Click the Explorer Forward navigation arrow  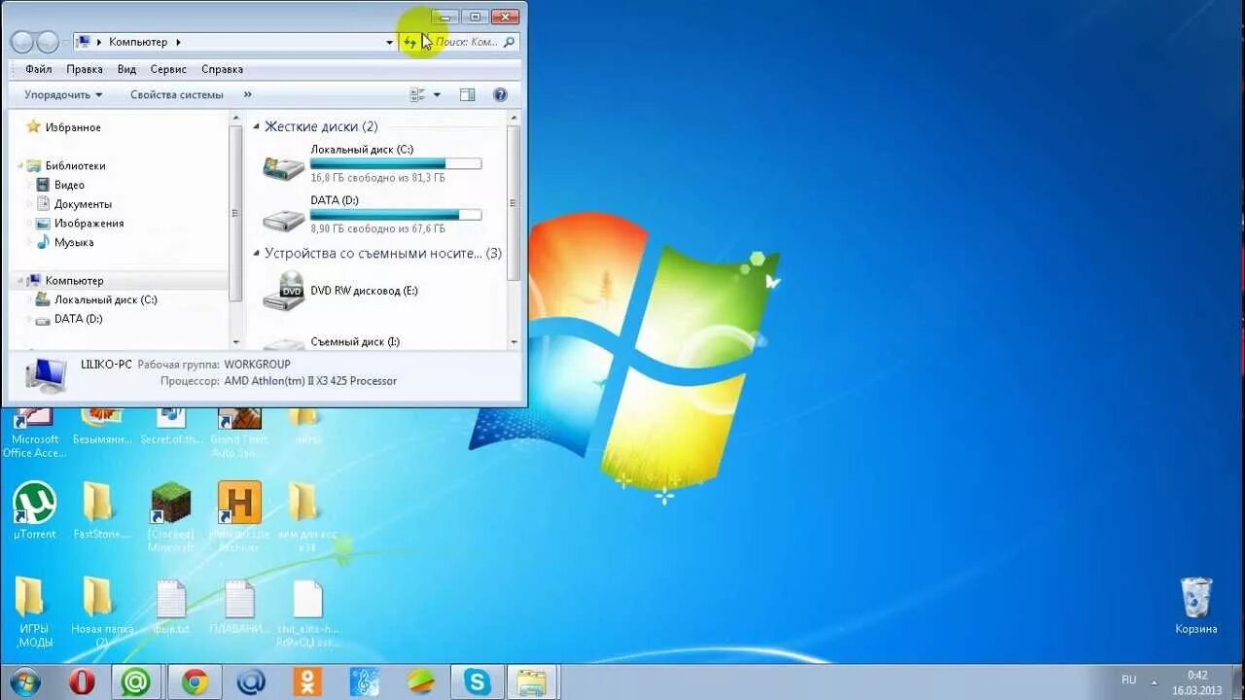47,42
